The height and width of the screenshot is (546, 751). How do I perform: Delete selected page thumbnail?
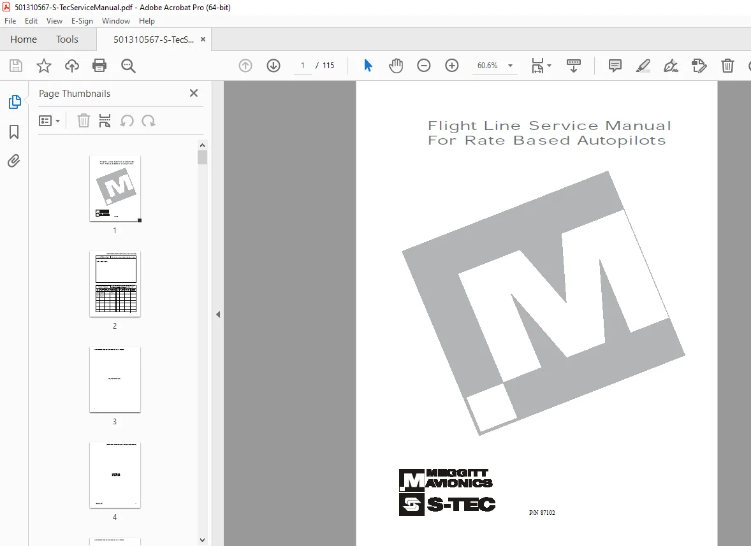click(84, 121)
